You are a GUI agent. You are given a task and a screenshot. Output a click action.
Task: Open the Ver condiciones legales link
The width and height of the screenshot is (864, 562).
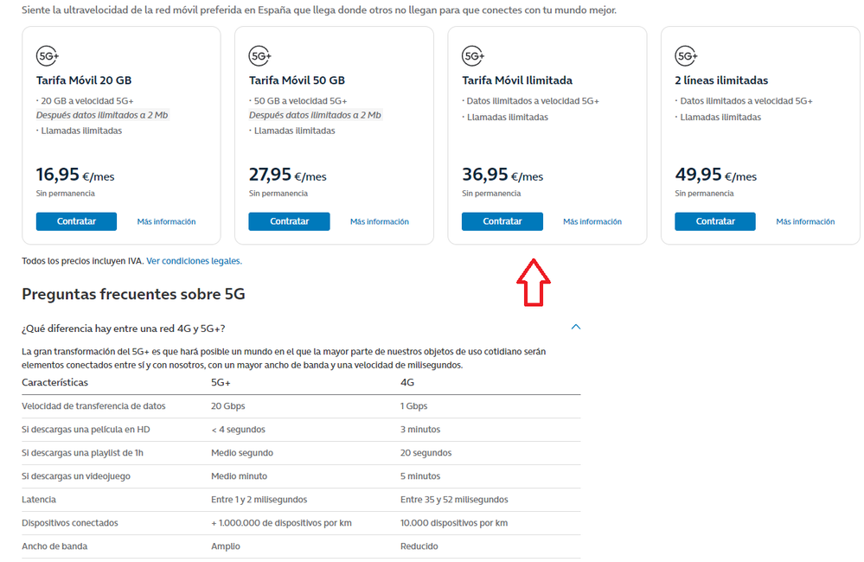pos(194,261)
